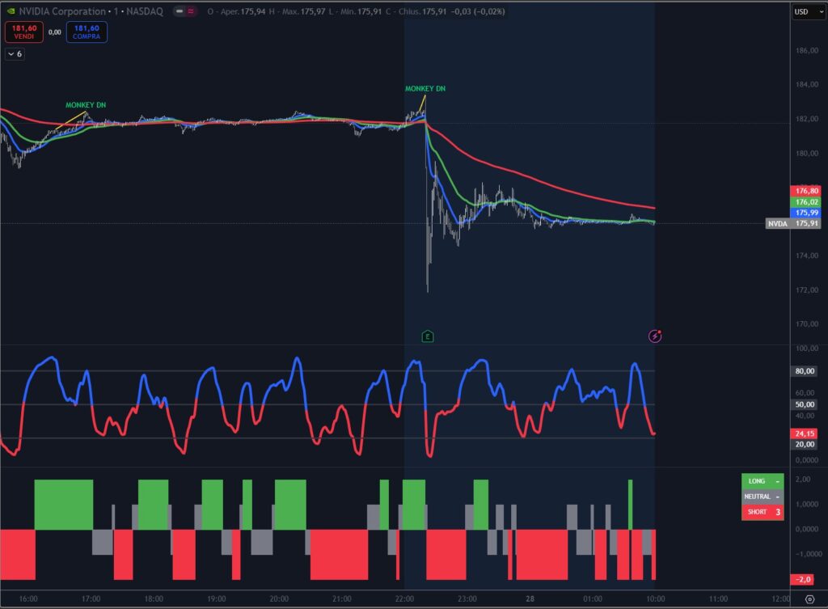Click the NVIDIA logo icon beside the symbol name

tap(10, 11)
